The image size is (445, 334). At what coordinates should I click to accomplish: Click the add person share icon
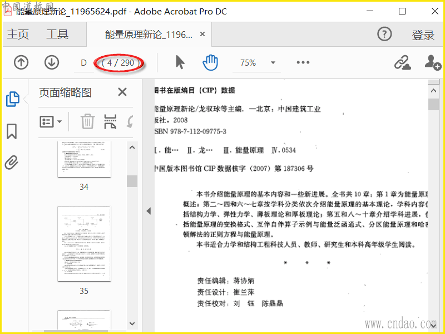coord(433,62)
